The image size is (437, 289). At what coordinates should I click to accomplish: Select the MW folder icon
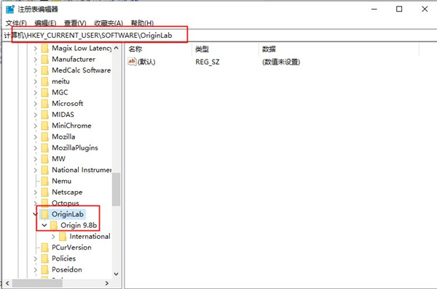click(45, 159)
